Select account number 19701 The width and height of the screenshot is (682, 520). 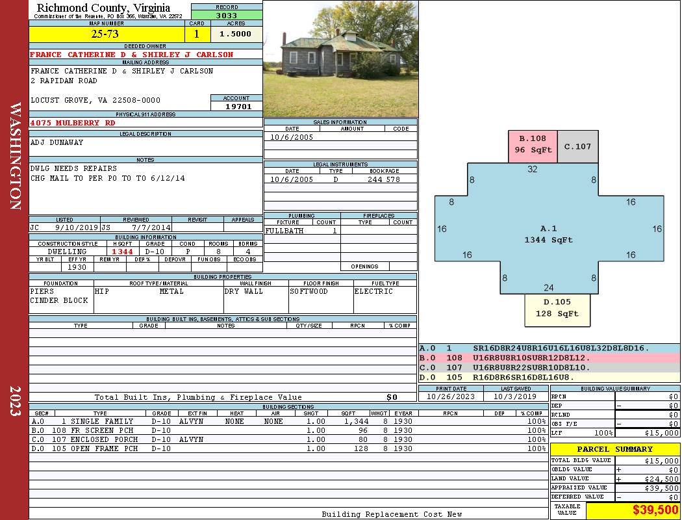[236, 107]
